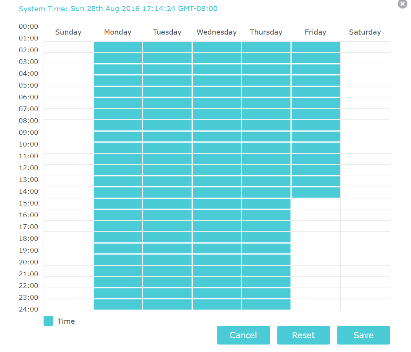Enable the bottom cell in Saturday column
Image resolution: width=411 pixels, height=352 pixels.
(x=365, y=304)
